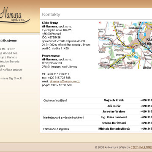152x152 pixels.
Task: Click the Helena Baráthová contact name
Action: pos(114,123)
